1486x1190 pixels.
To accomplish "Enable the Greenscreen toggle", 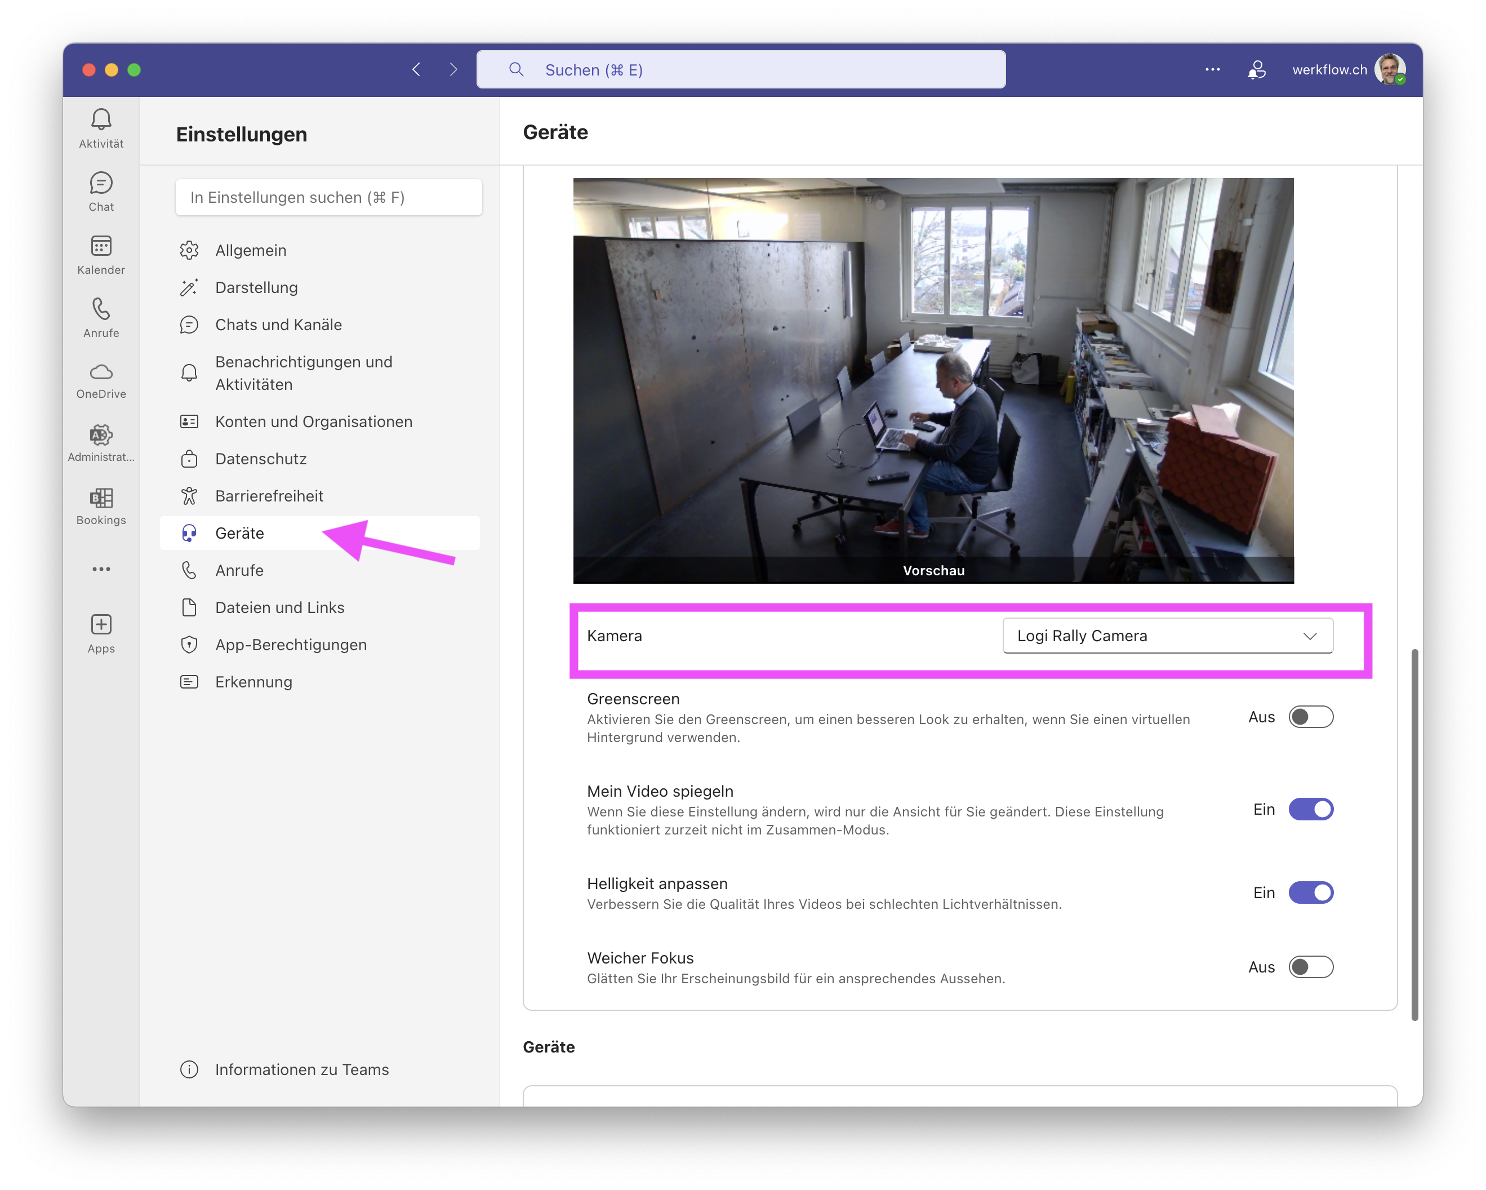I will pyautogui.click(x=1310, y=717).
